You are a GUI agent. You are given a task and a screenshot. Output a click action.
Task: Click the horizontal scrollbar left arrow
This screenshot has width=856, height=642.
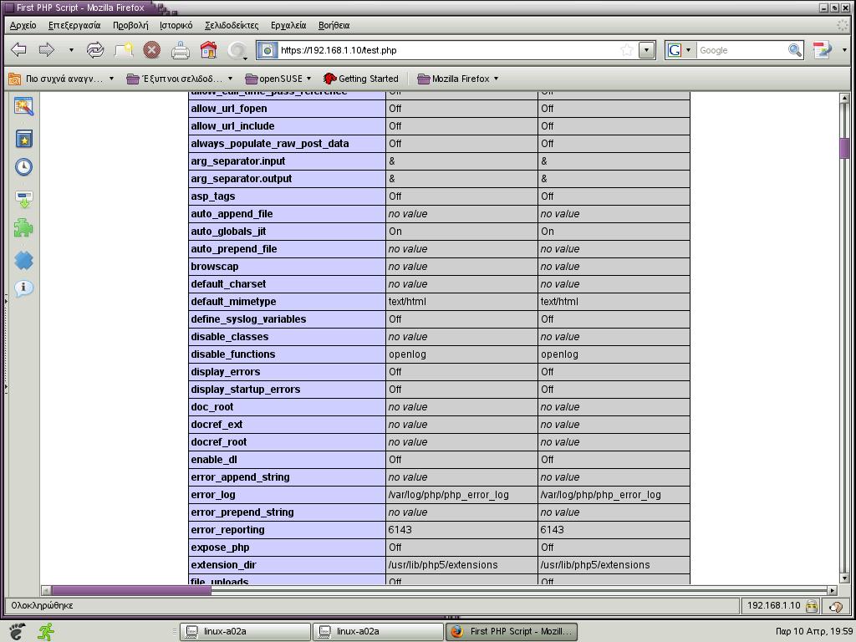(x=47, y=590)
